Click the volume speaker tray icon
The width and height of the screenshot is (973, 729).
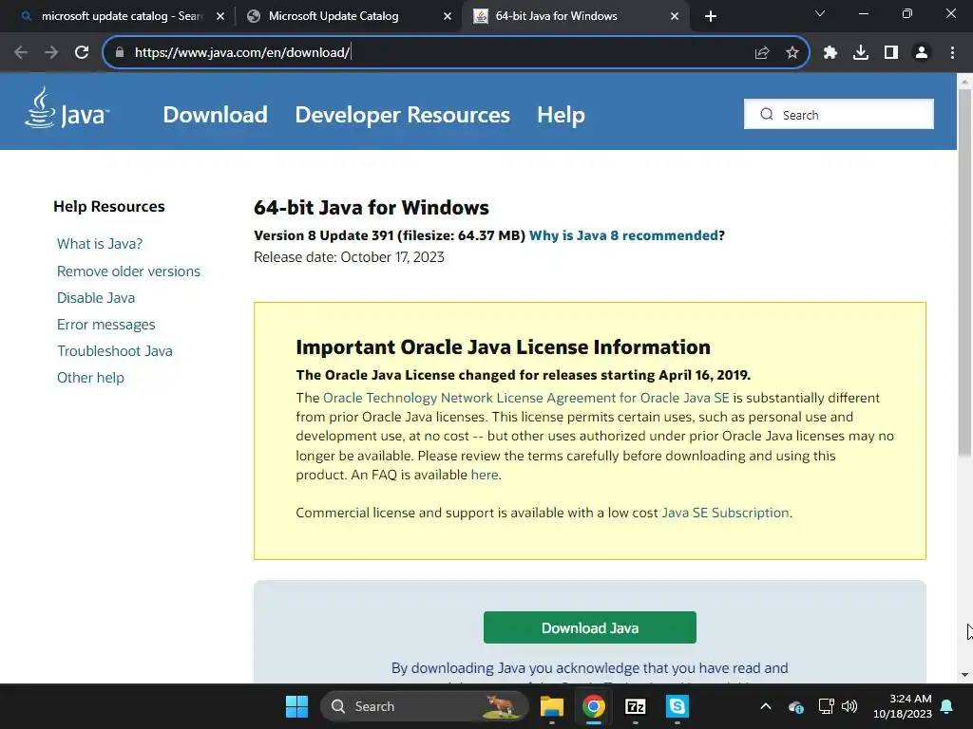849,706
